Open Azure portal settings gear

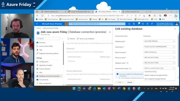(x=143, y=24)
